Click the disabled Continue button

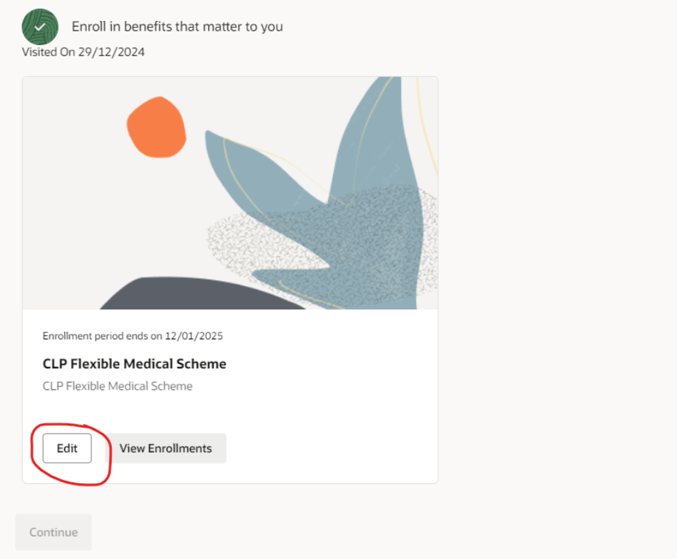53,532
